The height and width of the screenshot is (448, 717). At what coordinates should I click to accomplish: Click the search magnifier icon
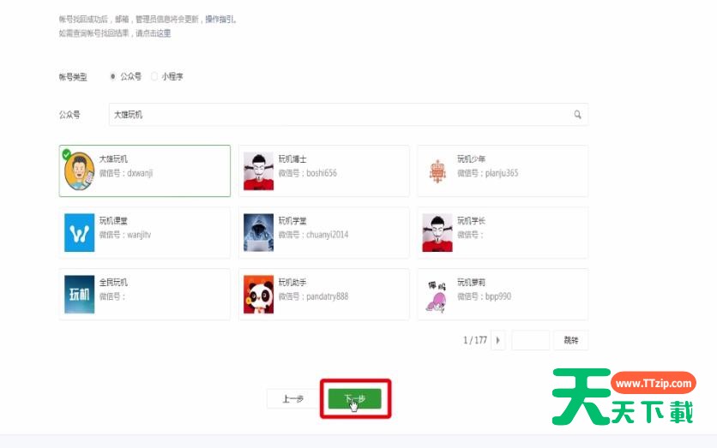(x=577, y=114)
